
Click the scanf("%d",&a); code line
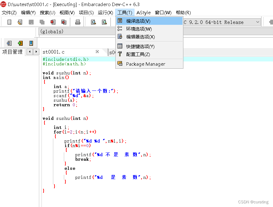(74, 96)
